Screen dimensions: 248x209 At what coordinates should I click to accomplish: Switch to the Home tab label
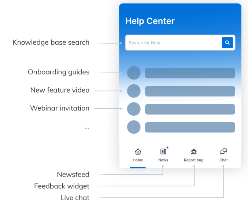(138, 160)
